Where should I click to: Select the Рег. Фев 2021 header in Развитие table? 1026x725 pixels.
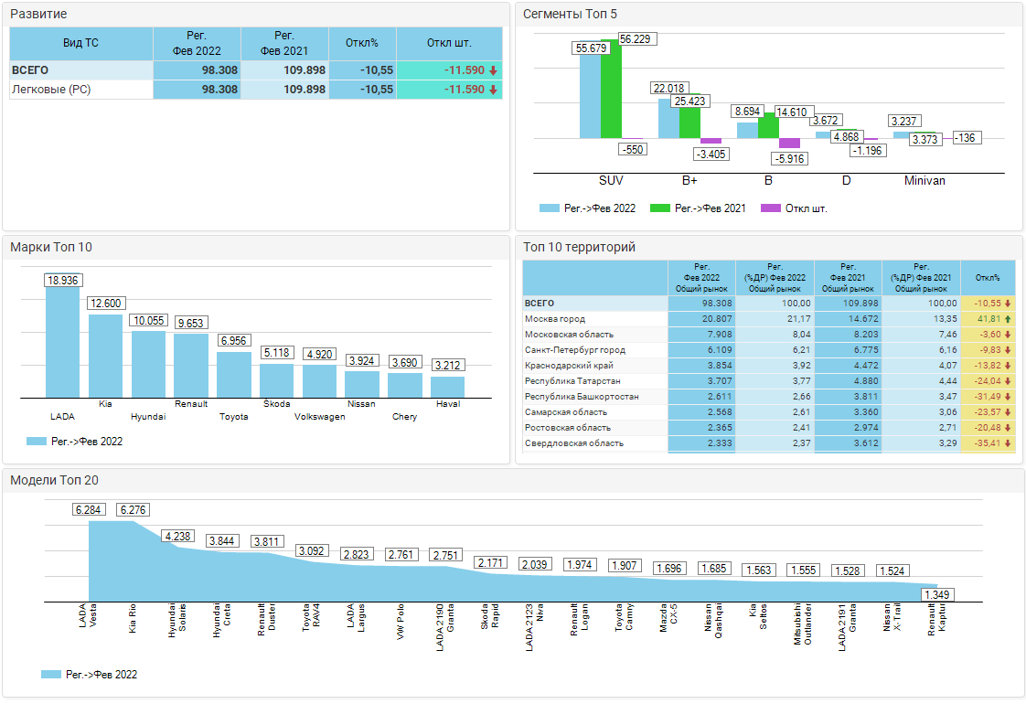coord(284,43)
